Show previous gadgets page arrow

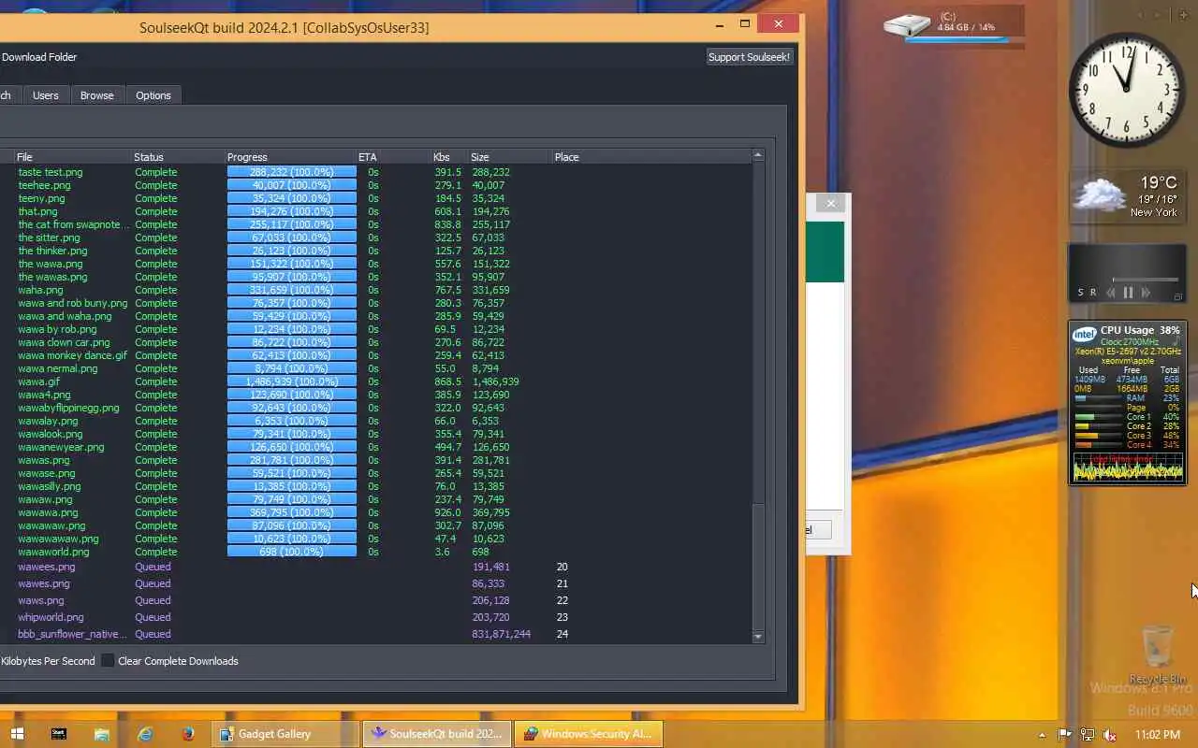(1141, 15)
